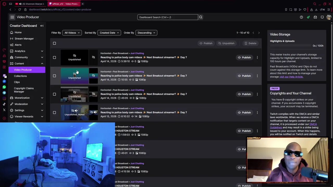Open the Opera Aria AI button
This screenshot has width=333, height=187.
click(323, 10)
